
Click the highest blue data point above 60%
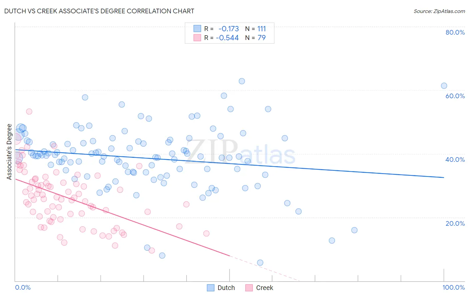coord(242,81)
